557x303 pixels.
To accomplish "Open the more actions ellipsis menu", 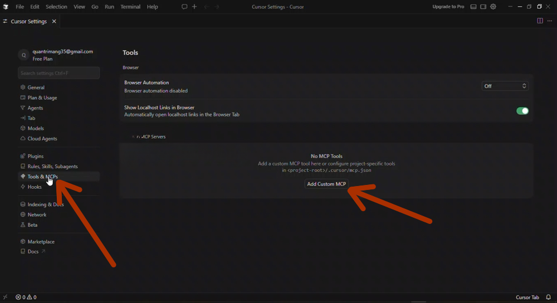I will tap(550, 21).
